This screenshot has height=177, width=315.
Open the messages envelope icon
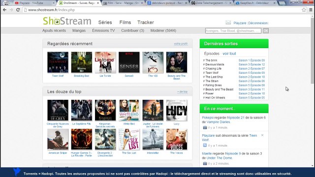click(228, 23)
